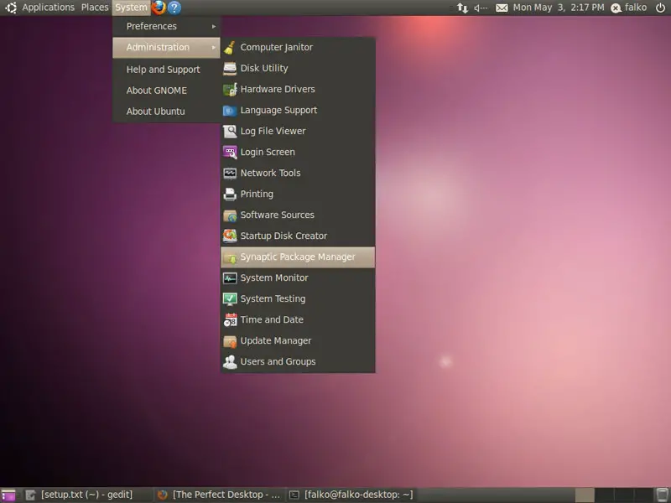This screenshot has width=671, height=503.
Task: Open the falko user status menu
Action: 628,8
